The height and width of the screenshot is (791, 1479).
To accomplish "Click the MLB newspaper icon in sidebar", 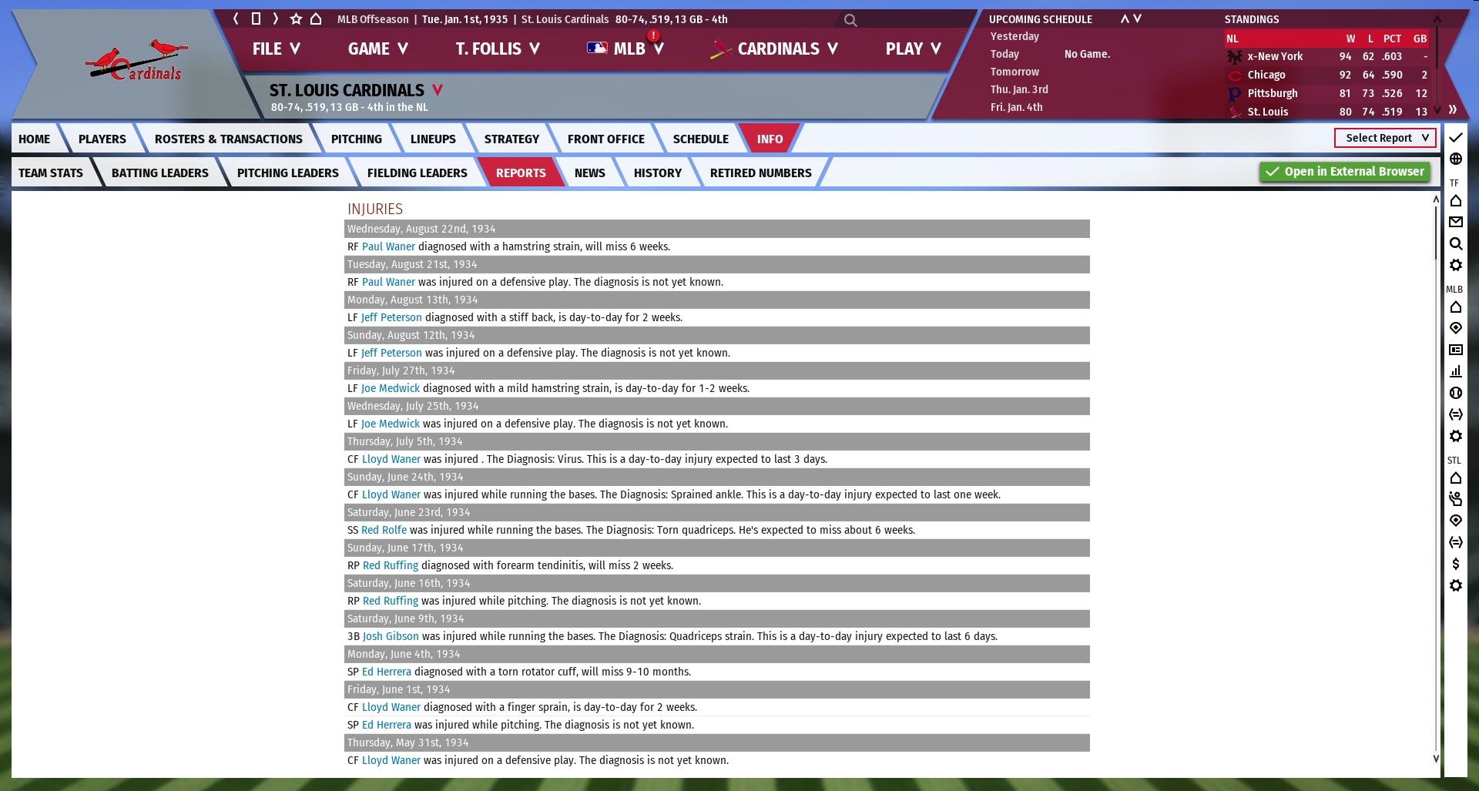I will pyautogui.click(x=1455, y=350).
